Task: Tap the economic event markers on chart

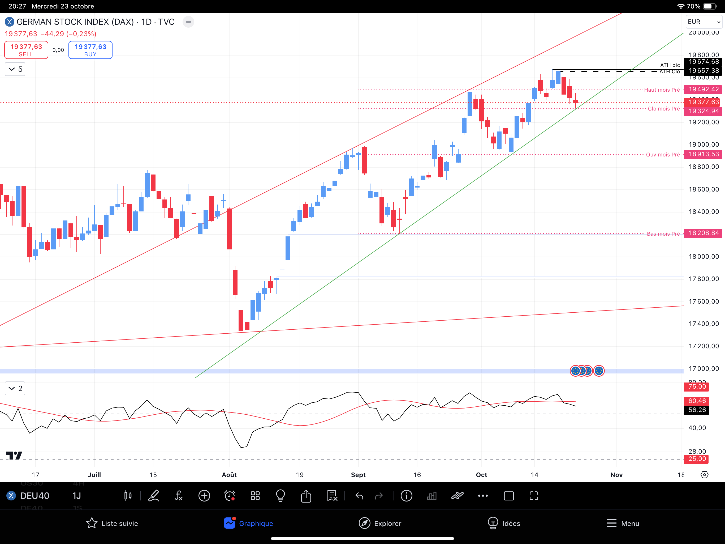Action: (587, 371)
